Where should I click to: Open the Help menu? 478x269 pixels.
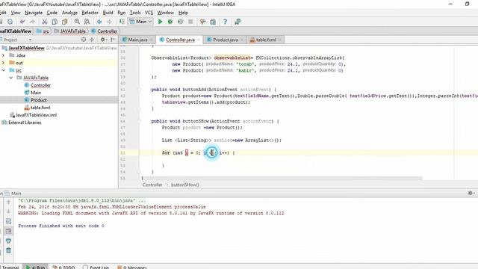183,13
